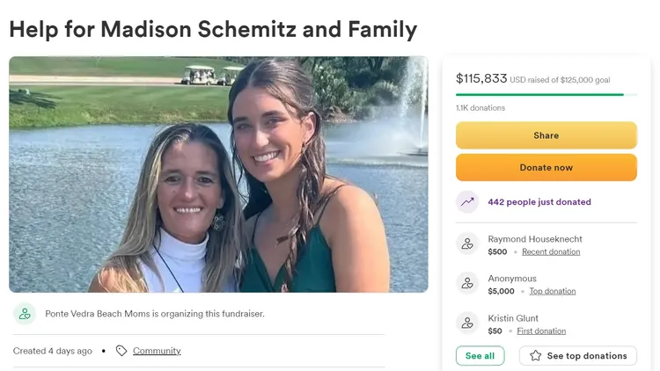The image size is (660, 371).
Task: Click the Top donation link
Action: [x=553, y=291]
